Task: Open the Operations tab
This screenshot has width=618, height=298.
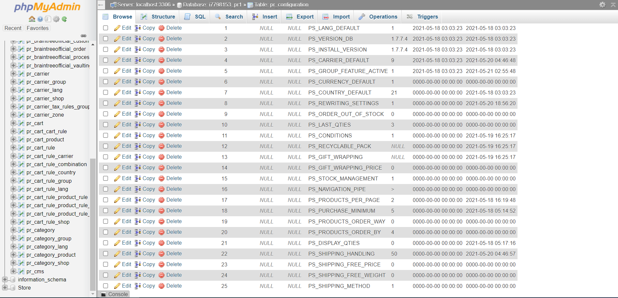Action: [378, 17]
